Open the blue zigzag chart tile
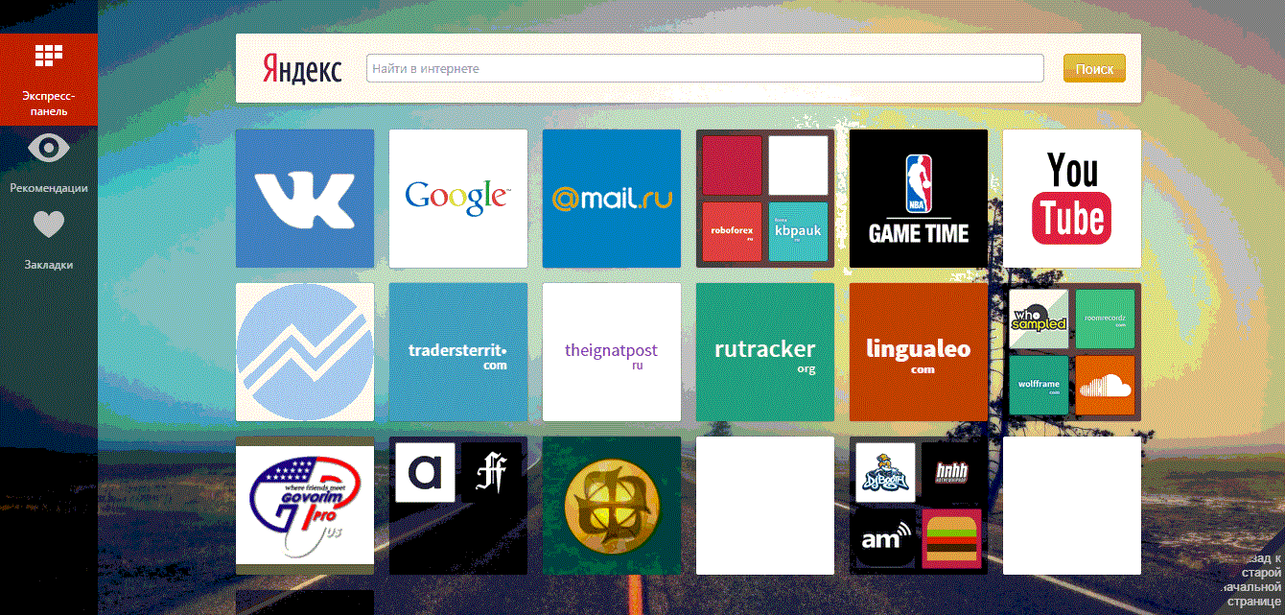 click(305, 352)
